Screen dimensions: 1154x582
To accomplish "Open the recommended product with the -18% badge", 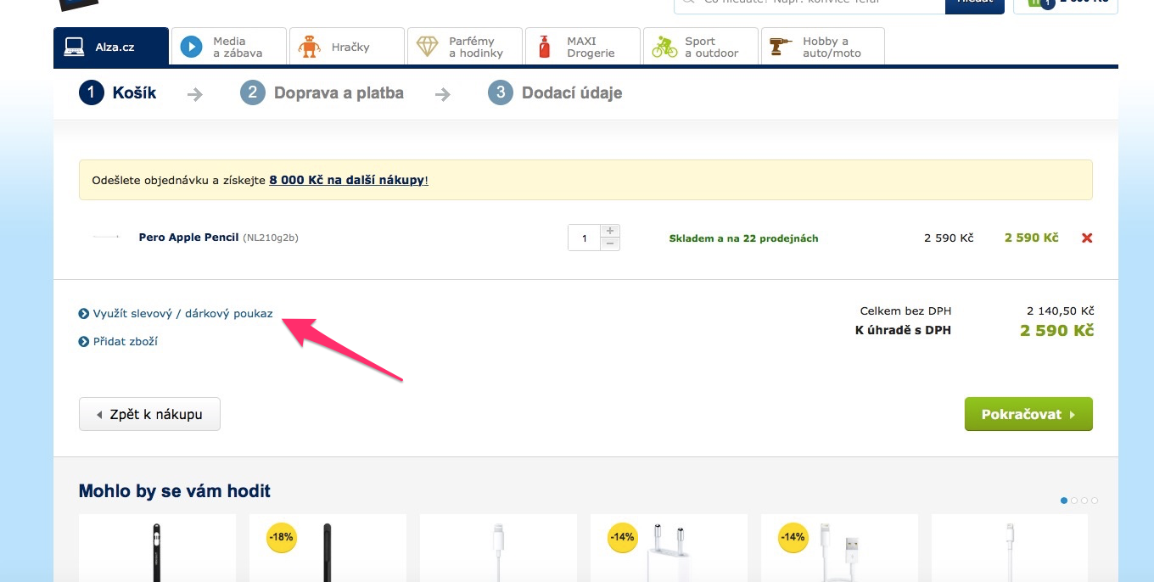I will tap(328, 548).
